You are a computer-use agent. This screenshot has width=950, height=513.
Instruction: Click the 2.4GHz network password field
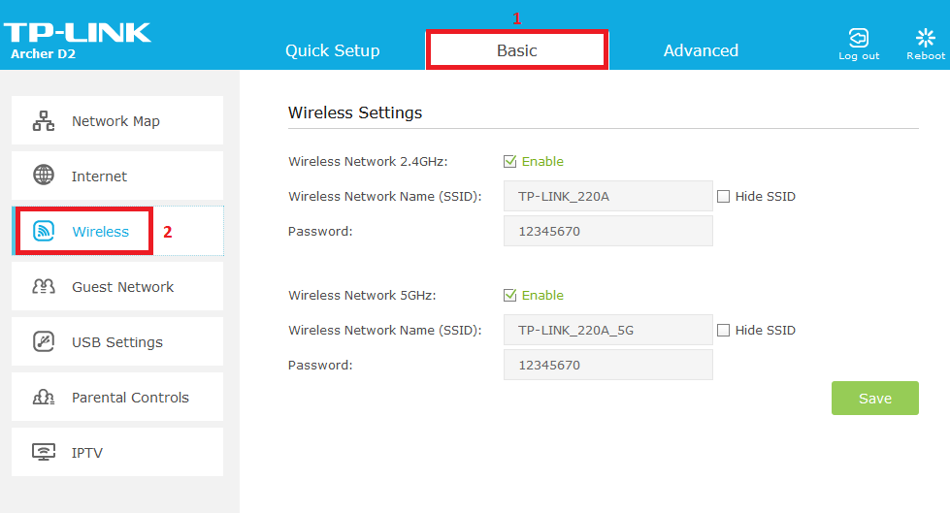(x=608, y=231)
